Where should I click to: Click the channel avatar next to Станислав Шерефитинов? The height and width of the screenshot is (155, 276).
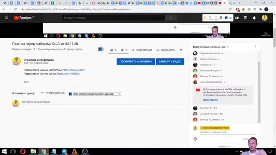point(16,61)
